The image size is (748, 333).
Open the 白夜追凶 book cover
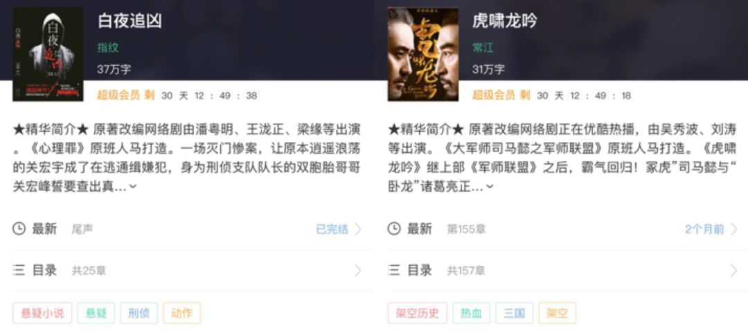click(x=48, y=54)
